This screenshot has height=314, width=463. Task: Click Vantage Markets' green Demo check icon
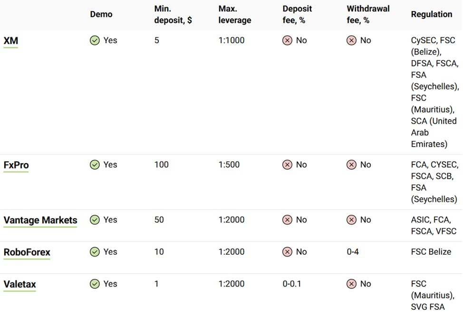pyautogui.click(x=95, y=220)
